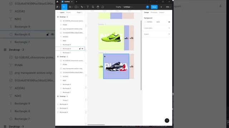Image resolution: width=229 pixels, height=128 pixels.
Task: Click the lock icon in enlarged background Rectangle 8 row
Action: [48, 34]
